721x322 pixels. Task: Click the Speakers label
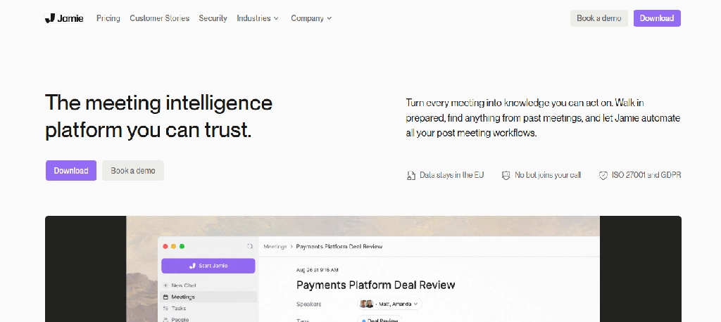[x=309, y=304]
